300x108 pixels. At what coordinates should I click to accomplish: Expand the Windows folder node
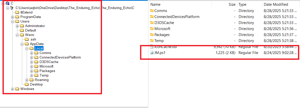pos(12,89)
